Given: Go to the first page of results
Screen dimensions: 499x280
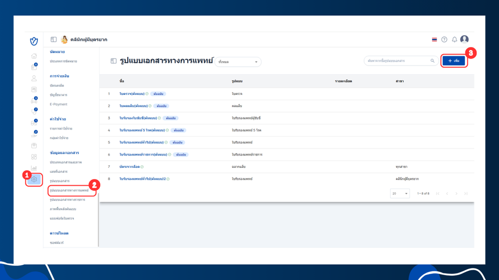Looking at the screenshot, I should point(438,193).
